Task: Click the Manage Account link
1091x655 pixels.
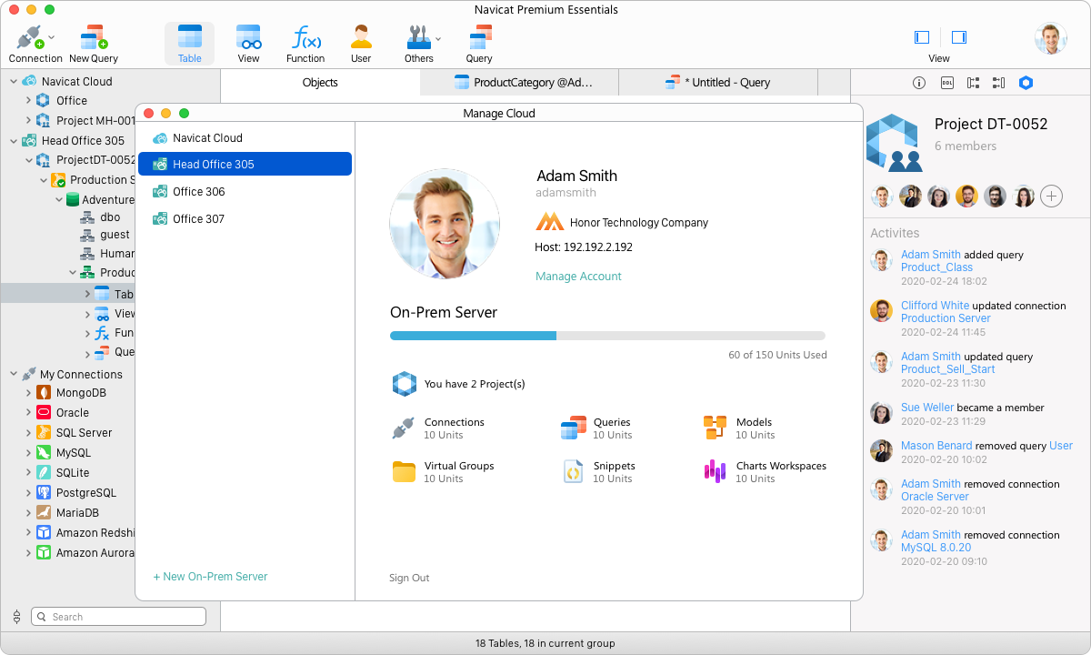Action: (578, 277)
